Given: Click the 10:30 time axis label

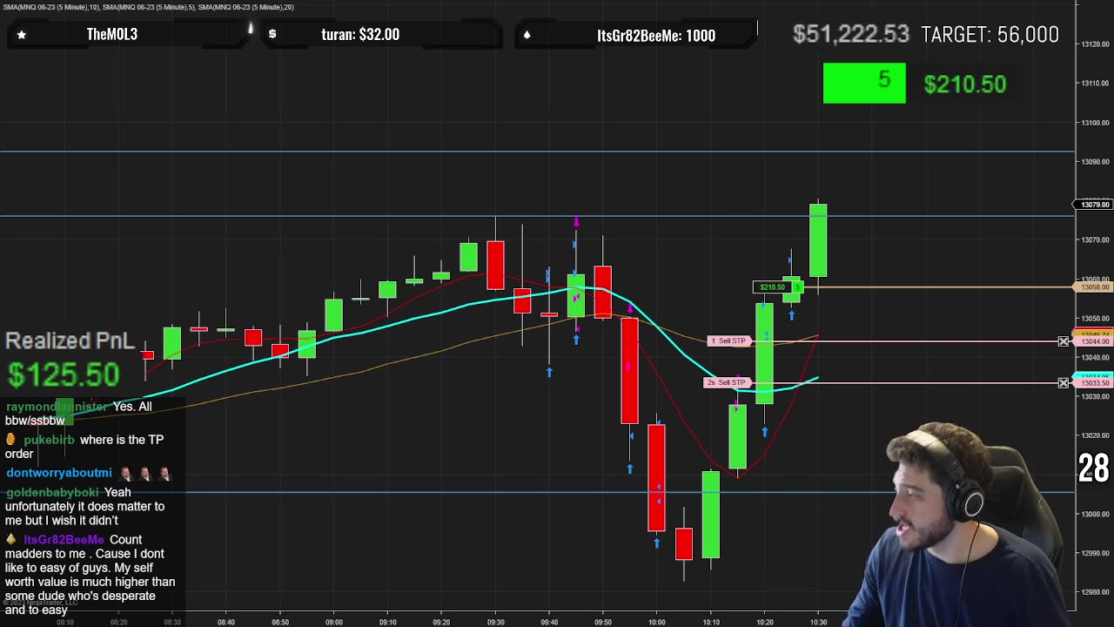Looking at the screenshot, I should [818, 622].
